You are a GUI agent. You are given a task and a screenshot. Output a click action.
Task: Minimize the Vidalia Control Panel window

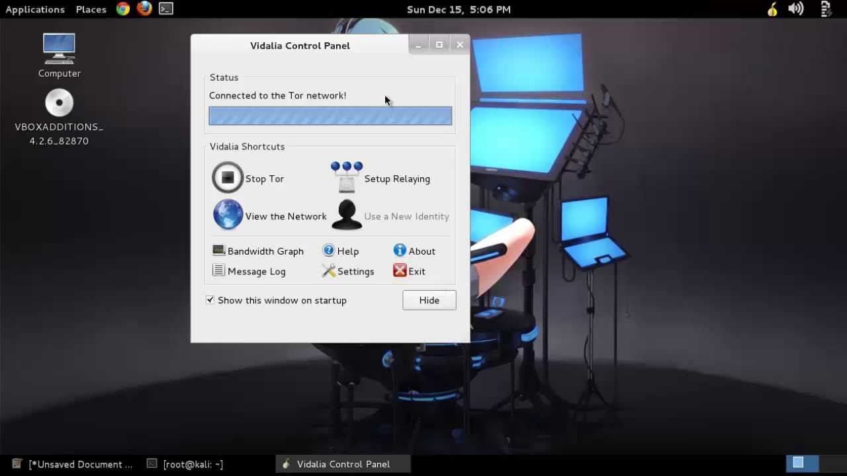(418, 45)
